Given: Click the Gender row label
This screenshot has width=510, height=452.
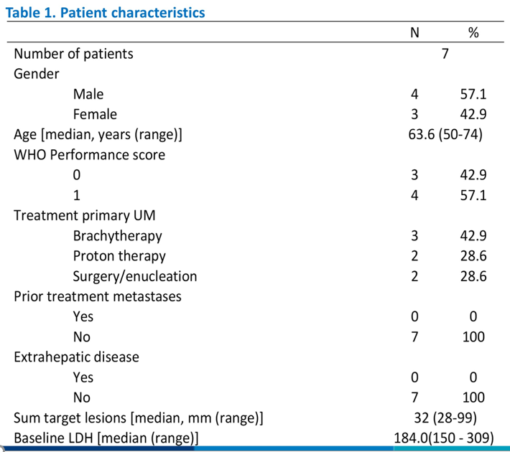Looking at the screenshot, I should point(37,74).
